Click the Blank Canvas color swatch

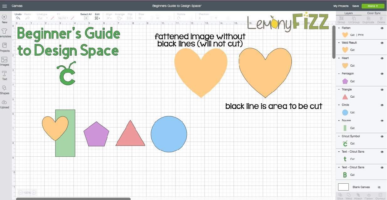click(x=343, y=187)
